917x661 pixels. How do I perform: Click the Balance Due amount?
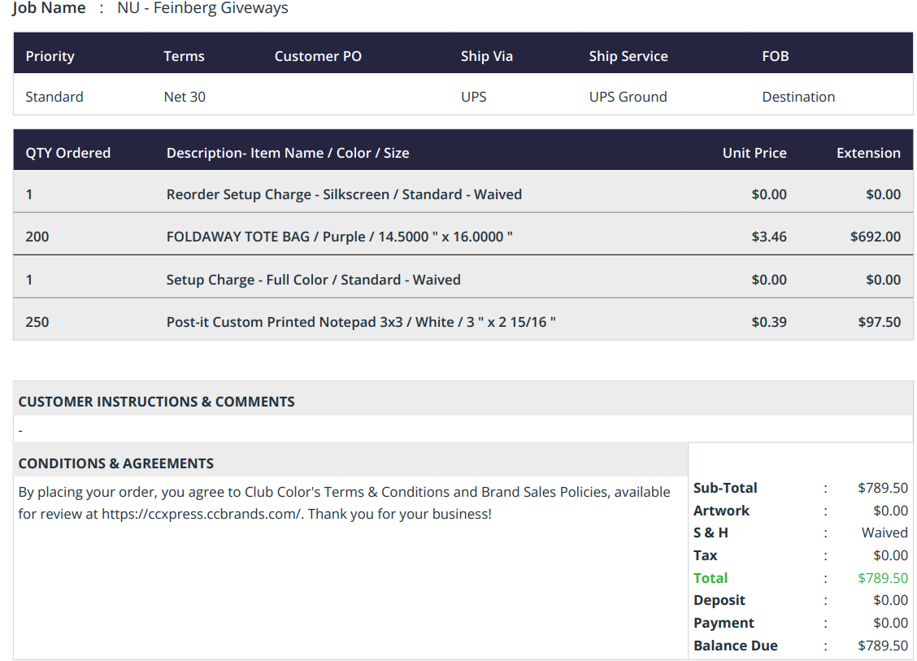point(883,646)
